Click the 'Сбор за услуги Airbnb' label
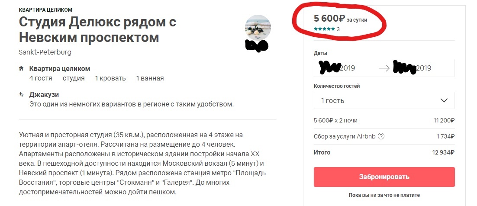 (345, 136)
